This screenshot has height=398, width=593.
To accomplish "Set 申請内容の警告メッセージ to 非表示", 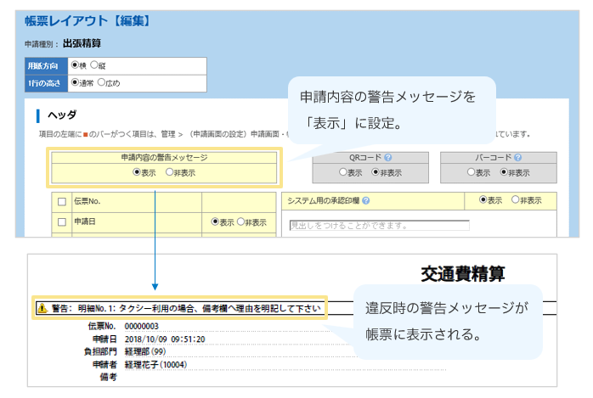I will [169, 172].
